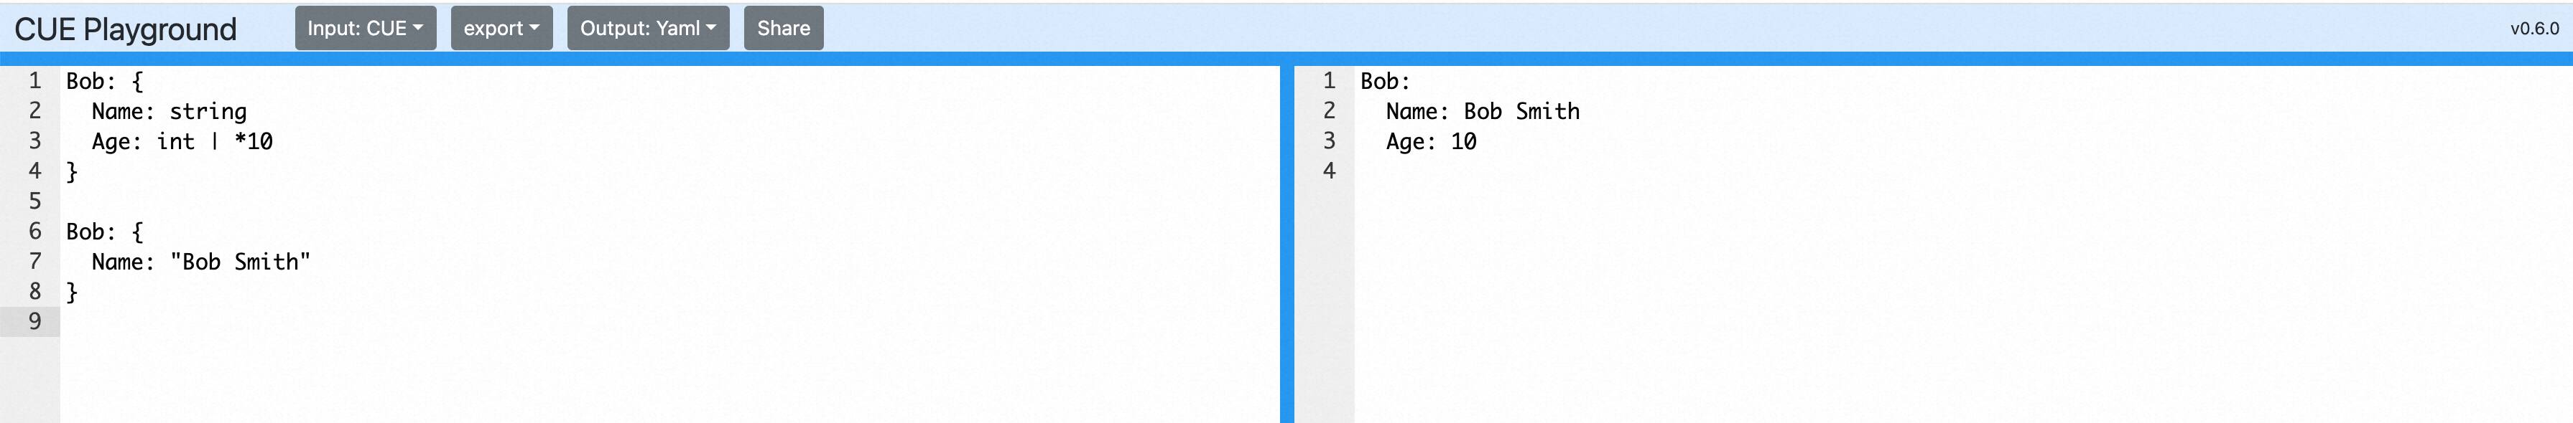2573x423 pixels.
Task: Click "Name: Bob Smith" in the YAML output
Action: coord(1483,112)
